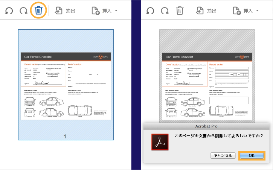
Task: Click rotate clockwise icon in right pane
Action: 165,11
